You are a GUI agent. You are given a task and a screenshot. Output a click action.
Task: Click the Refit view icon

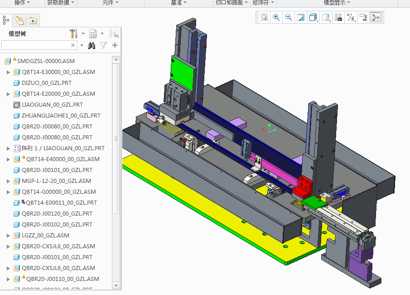point(264,18)
